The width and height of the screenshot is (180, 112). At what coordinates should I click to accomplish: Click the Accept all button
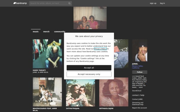pos(89,68)
